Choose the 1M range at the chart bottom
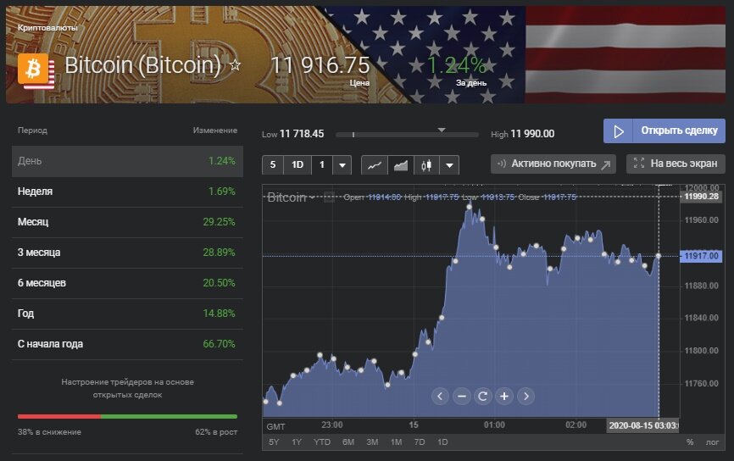Image resolution: width=734 pixels, height=461 pixels. [x=396, y=442]
